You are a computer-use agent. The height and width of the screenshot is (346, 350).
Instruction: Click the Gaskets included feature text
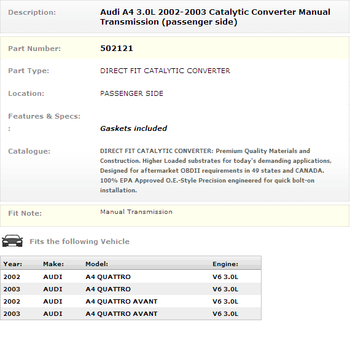(x=133, y=128)
